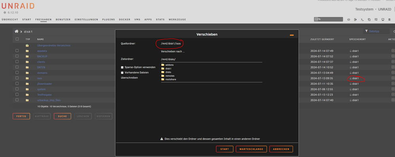This screenshot has height=157, width=395.
Task: Select addons folder in target tree
Action: pyautogui.click(x=167, y=65)
